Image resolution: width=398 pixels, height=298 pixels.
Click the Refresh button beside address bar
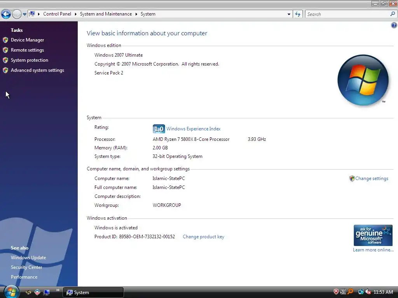tap(297, 14)
